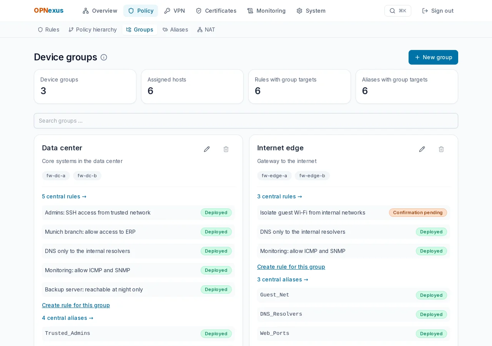Screen dimensions: 492x346
Task: Switch to Monitoring in top navigation
Action: point(266,11)
